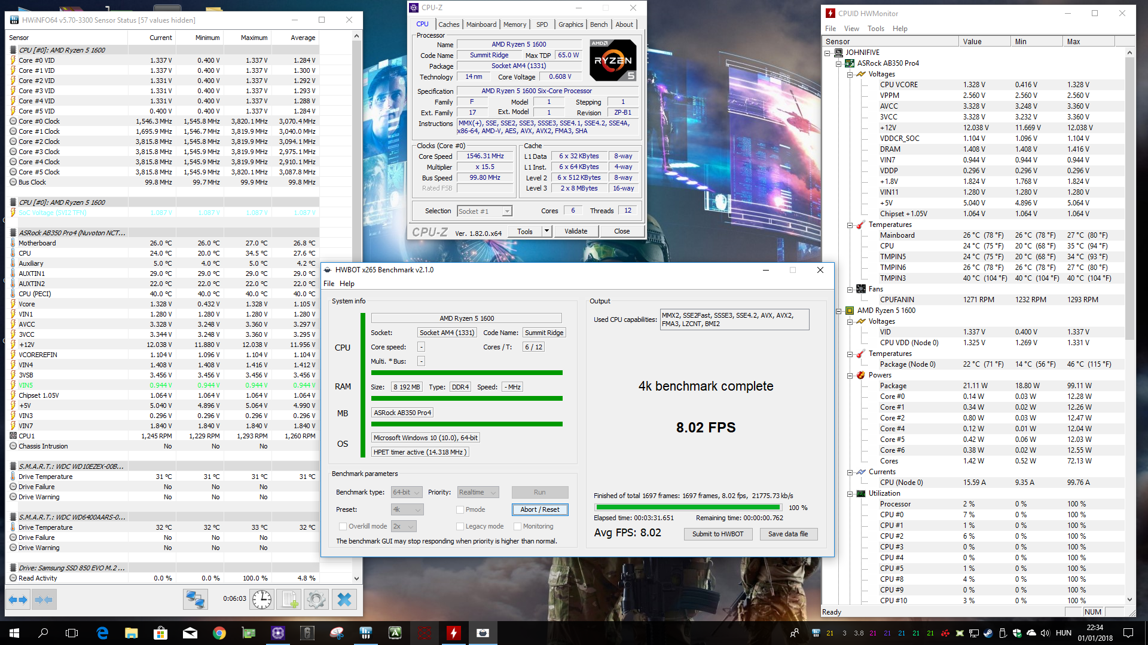Screen dimensions: 1148x645
Task: Click the People icon in the taskbar
Action: (x=794, y=633)
